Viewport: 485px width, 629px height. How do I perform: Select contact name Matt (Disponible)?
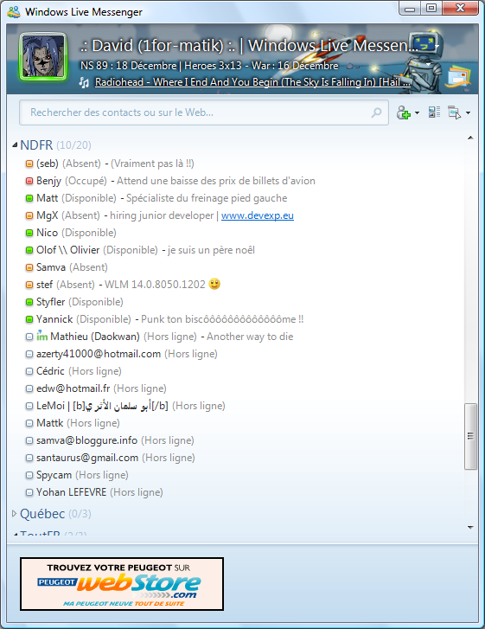[x=47, y=198]
